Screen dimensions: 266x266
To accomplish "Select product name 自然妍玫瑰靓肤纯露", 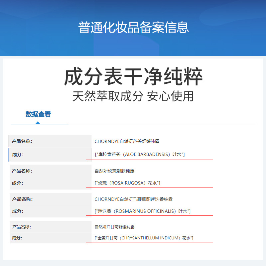I will tap(114, 171).
